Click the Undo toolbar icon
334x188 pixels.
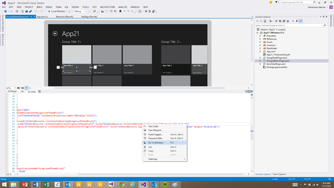[36, 11]
